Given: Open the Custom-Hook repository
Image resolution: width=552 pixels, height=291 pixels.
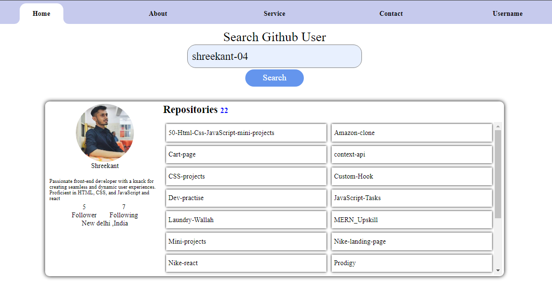Looking at the screenshot, I should point(411,176).
